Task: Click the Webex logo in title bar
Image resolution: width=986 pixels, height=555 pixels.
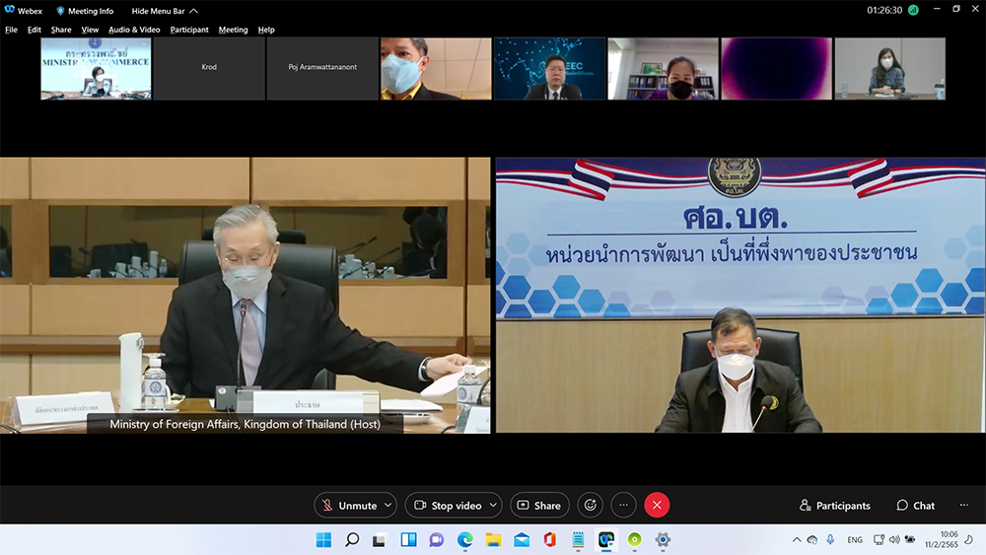Action: point(10,10)
